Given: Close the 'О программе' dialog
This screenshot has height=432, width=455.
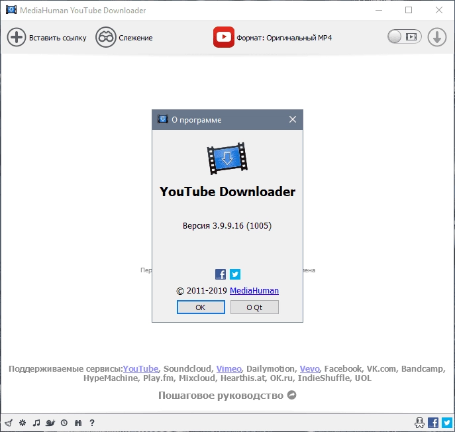Looking at the screenshot, I should click(x=293, y=119).
